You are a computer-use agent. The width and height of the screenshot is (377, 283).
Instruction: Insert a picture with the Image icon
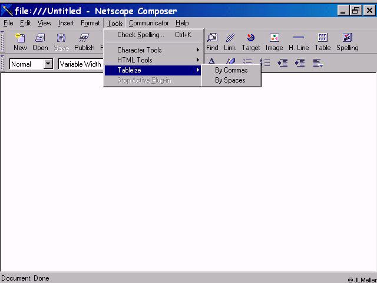(x=274, y=42)
